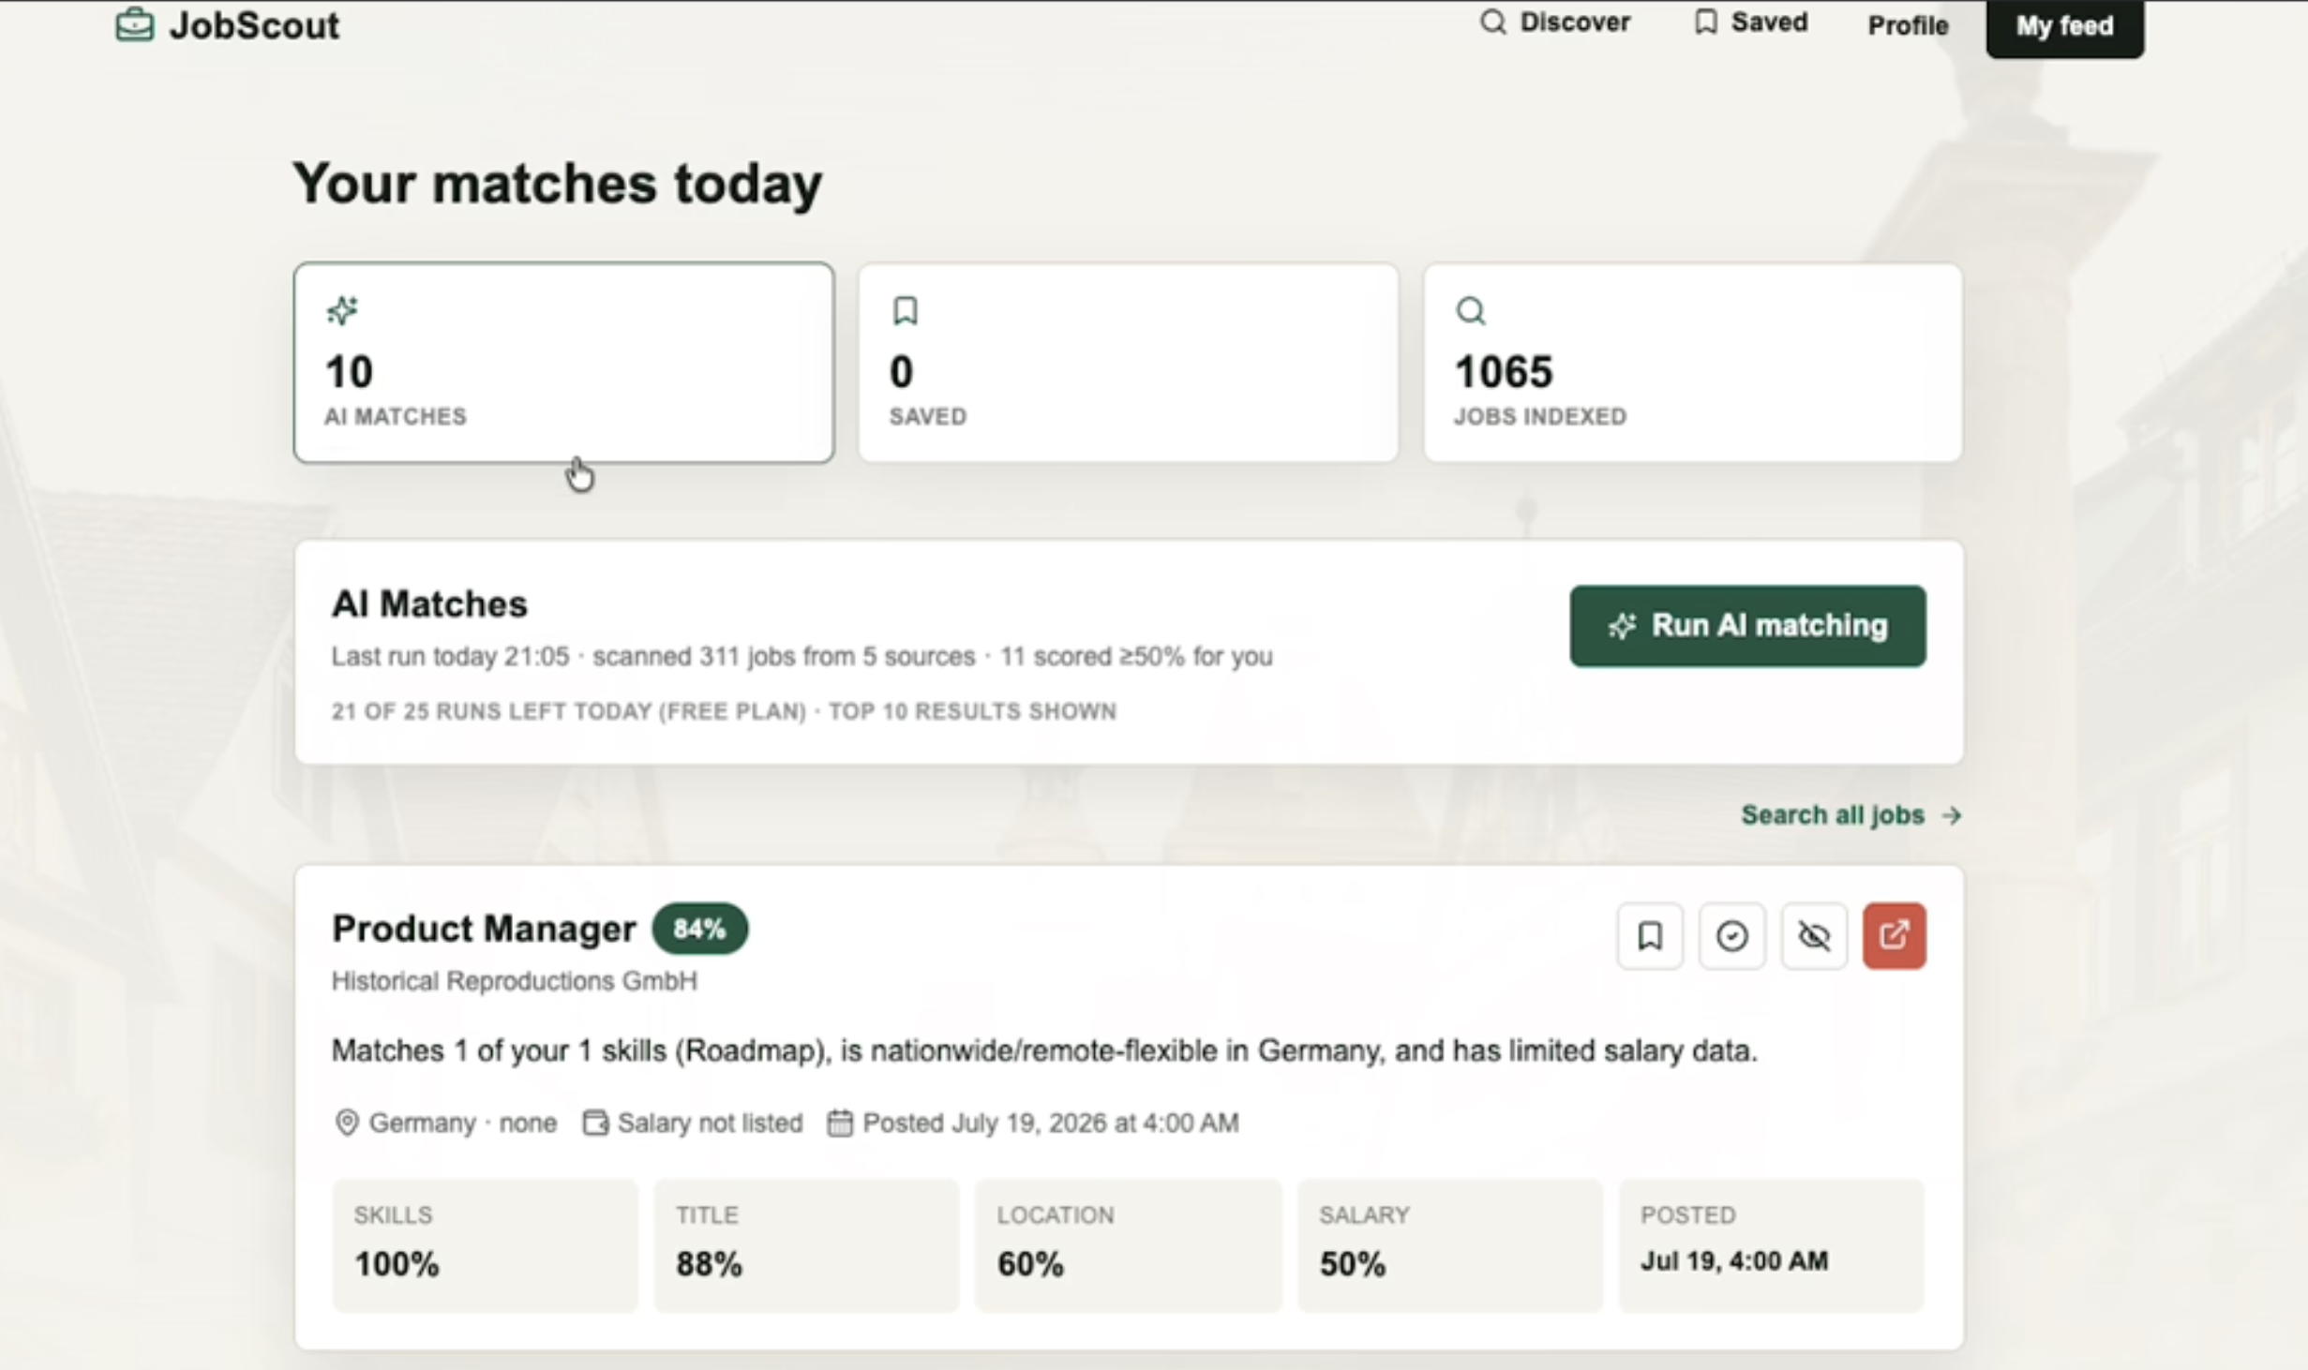Click the magnifier icon in Jobs Indexed card

(x=1470, y=310)
